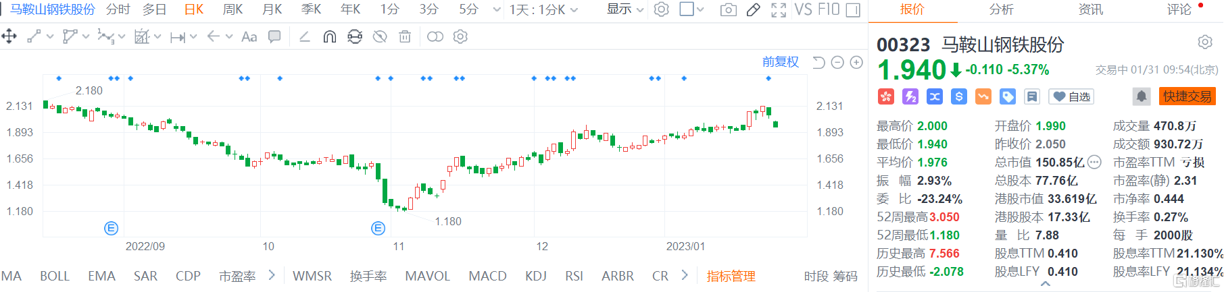This screenshot has height=292, width=1224.
Task: Click the trash icon to delete drawings
Action: (x=404, y=37)
